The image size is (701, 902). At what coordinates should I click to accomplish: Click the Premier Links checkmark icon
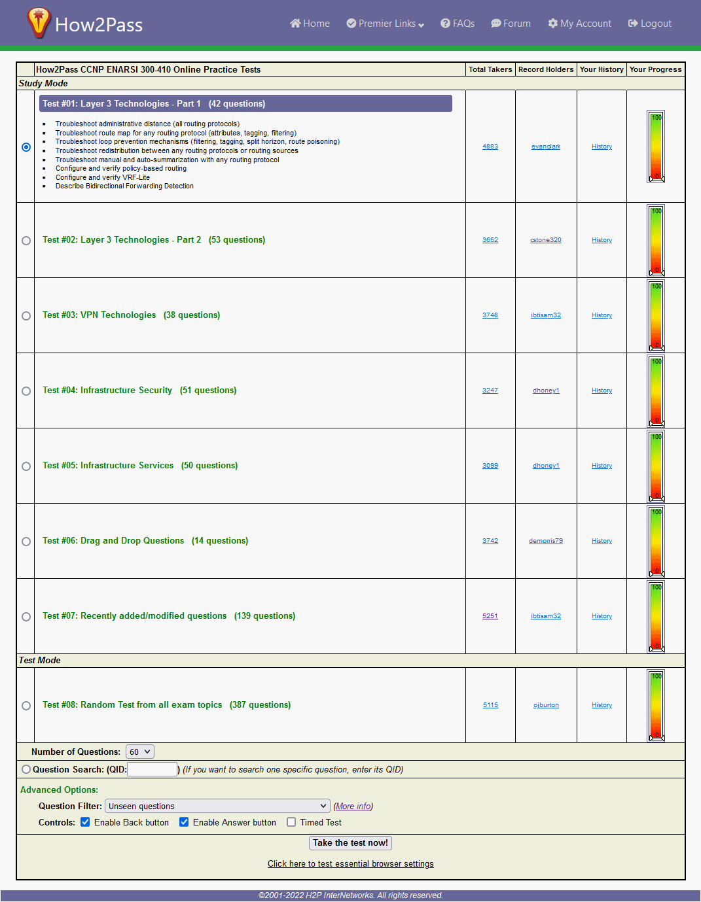point(351,24)
